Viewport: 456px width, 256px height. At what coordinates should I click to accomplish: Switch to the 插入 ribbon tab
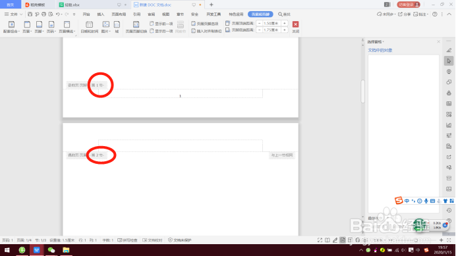tap(101, 14)
